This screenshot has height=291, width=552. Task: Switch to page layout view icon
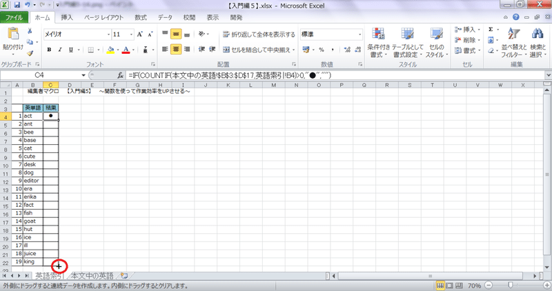[450, 285]
